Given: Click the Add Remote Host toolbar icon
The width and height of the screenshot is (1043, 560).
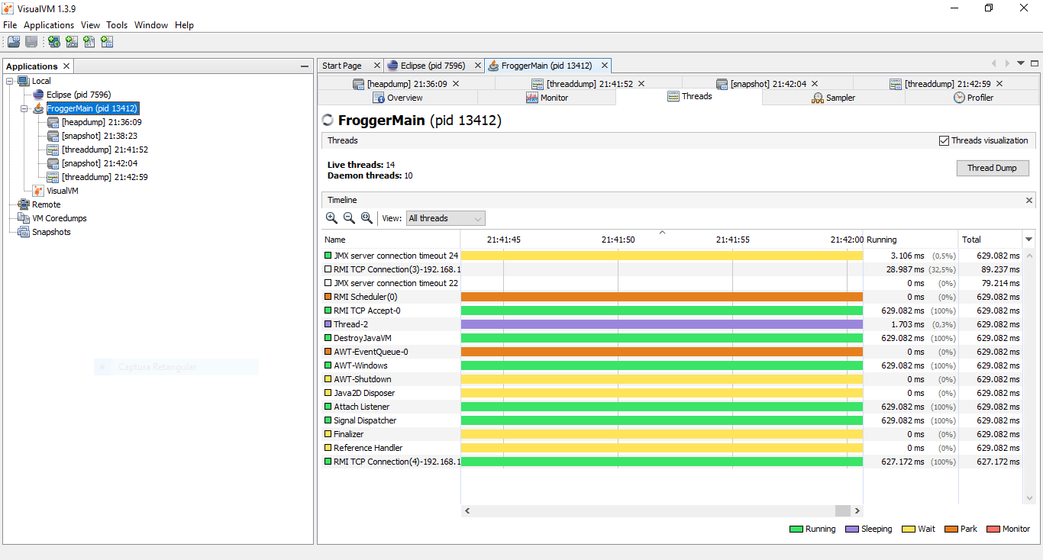Looking at the screenshot, I should pos(54,42).
